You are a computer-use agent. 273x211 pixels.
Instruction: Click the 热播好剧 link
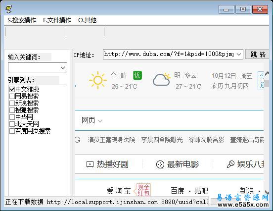point(113,164)
